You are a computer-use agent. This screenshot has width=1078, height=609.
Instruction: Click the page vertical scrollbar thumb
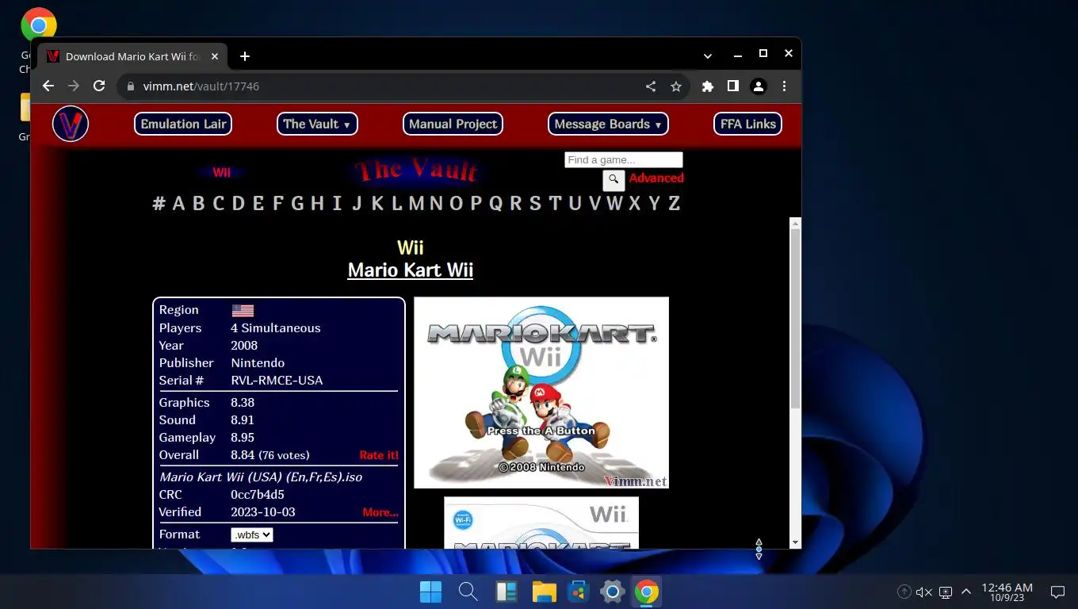pyautogui.click(x=795, y=319)
